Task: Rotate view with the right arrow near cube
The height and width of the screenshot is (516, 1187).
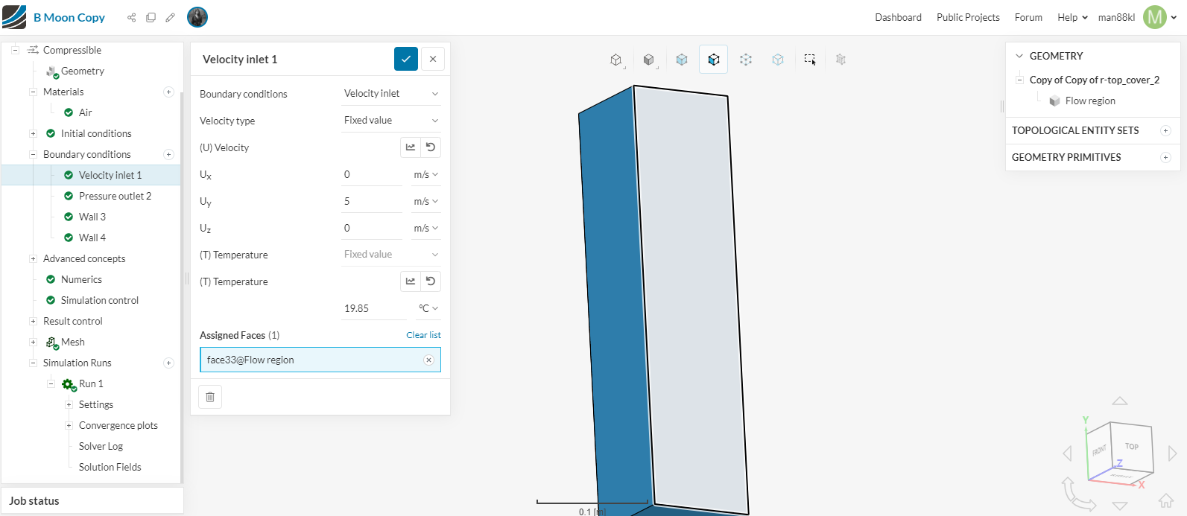Action: (x=1172, y=453)
